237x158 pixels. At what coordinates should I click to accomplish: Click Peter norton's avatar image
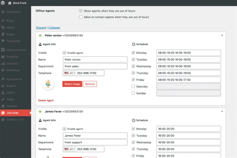tap(48, 84)
